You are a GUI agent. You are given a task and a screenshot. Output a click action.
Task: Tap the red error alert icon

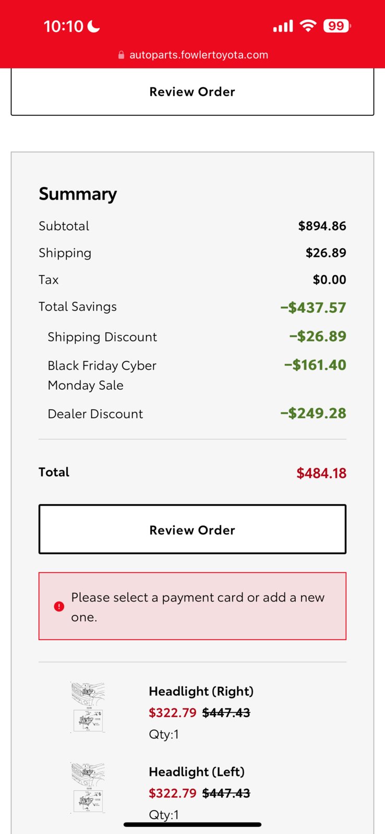(x=59, y=606)
